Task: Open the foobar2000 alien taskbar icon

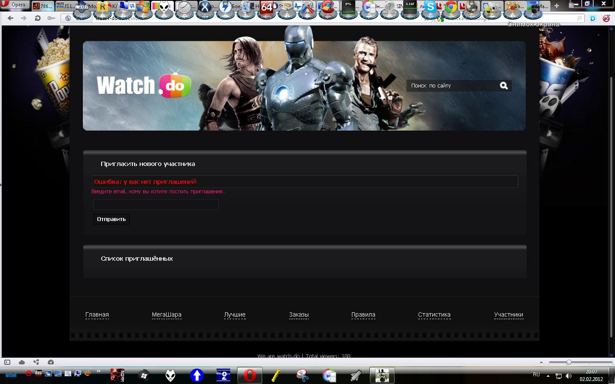Action: 170,375
